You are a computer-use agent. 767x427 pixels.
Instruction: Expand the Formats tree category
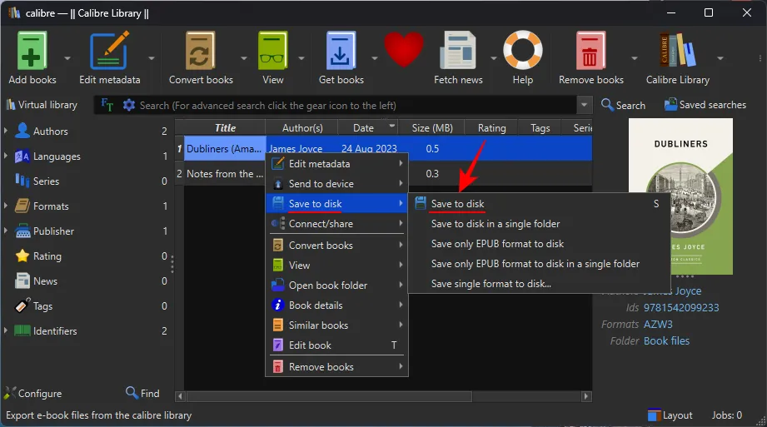6,206
